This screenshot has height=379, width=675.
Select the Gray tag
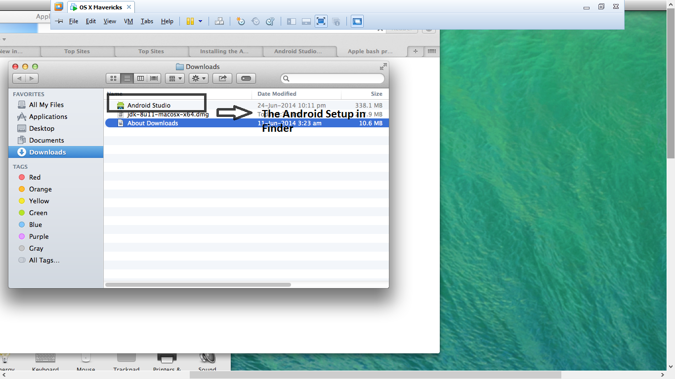(x=36, y=248)
